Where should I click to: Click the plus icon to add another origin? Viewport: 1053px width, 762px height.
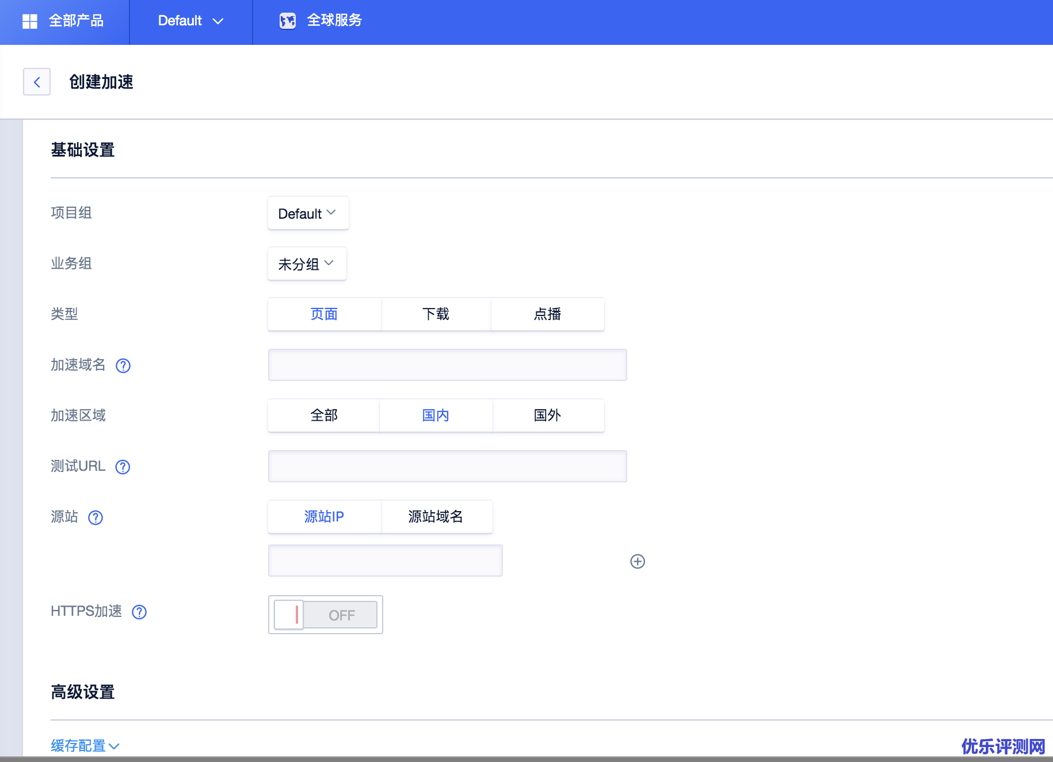pyautogui.click(x=637, y=561)
